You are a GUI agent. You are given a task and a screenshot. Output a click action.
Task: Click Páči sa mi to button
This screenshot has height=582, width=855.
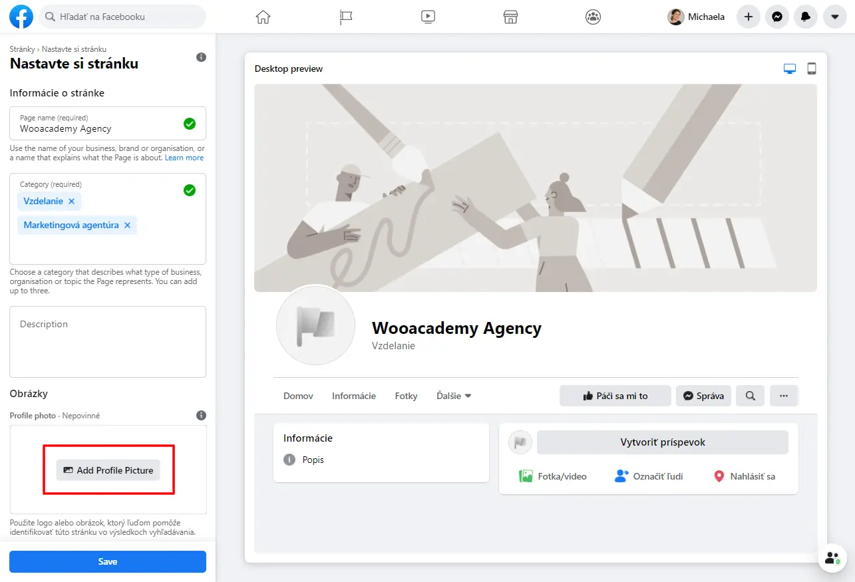615,396
